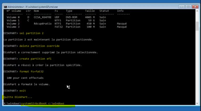Click the '4005 M' size value
The width and height of the screenshot is (201, 111).
[x=90, y=17]
